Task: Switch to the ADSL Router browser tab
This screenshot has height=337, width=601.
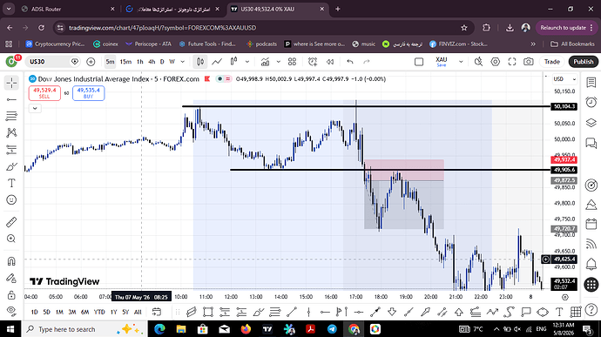Action: click(x=69, y=9)
